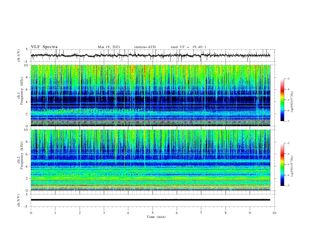Click the 'ch.3(V)' axis label
309x239 pixels.
[x=19, y=200]
